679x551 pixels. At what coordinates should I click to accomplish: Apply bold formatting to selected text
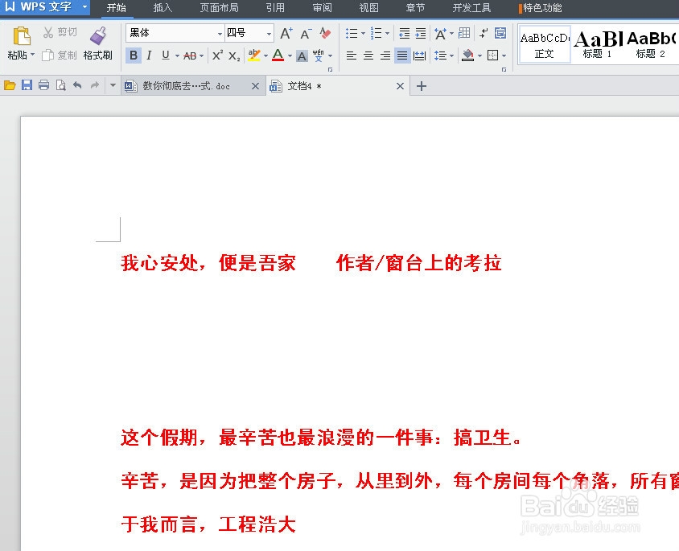tap(134, 56)
